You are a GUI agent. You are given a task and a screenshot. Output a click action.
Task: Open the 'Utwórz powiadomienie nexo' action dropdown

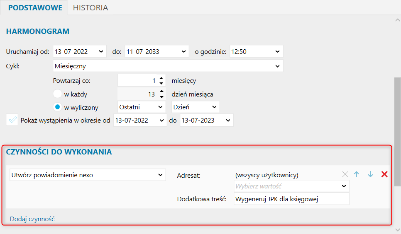[x=88, y=175]
